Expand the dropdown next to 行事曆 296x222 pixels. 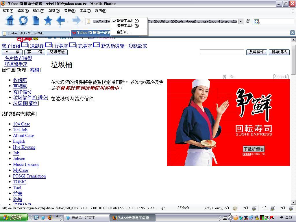tap(73, 45)
